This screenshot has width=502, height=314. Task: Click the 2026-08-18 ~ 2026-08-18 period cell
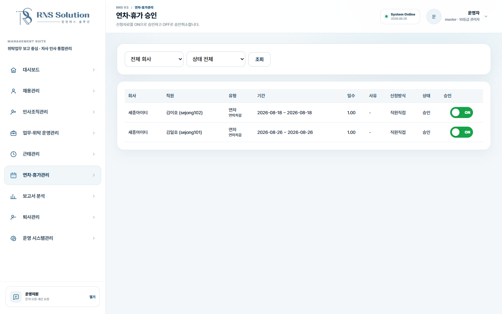tap(285, 113)
